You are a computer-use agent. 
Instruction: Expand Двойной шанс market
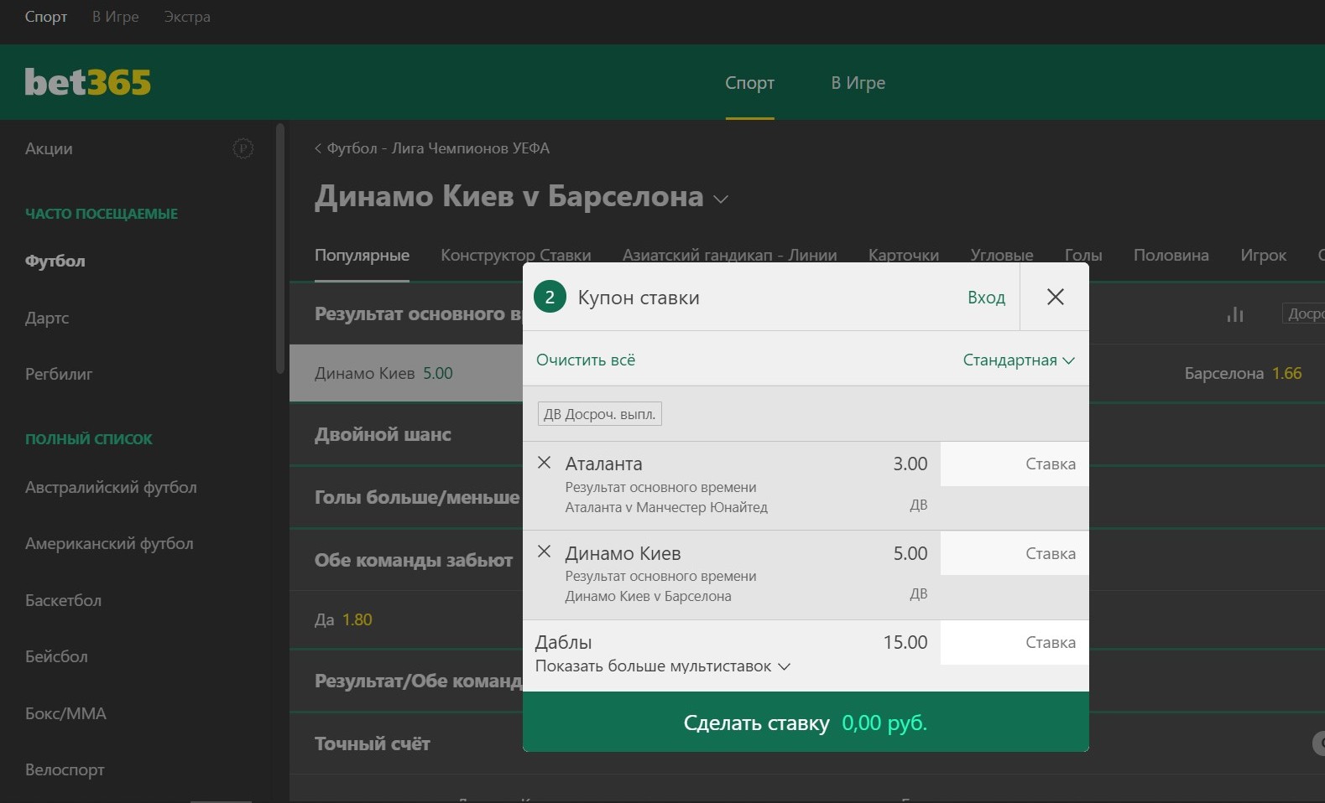pyautogui.click(x=383, y=434)
